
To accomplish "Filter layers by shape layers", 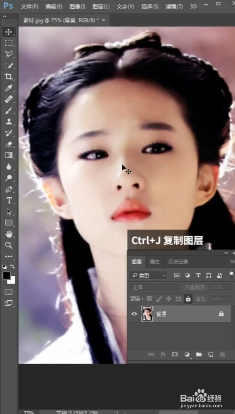I will pos(209,275).
